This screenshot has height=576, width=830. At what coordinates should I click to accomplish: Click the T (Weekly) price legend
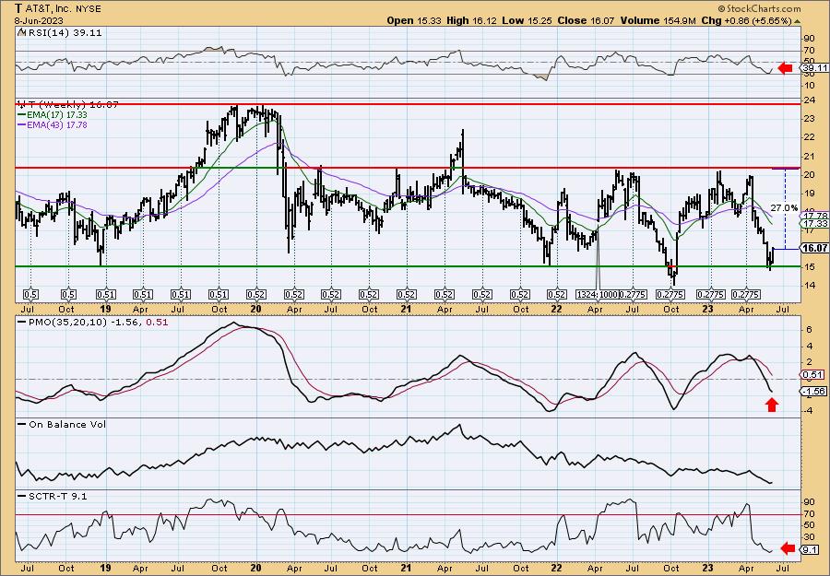67,105
